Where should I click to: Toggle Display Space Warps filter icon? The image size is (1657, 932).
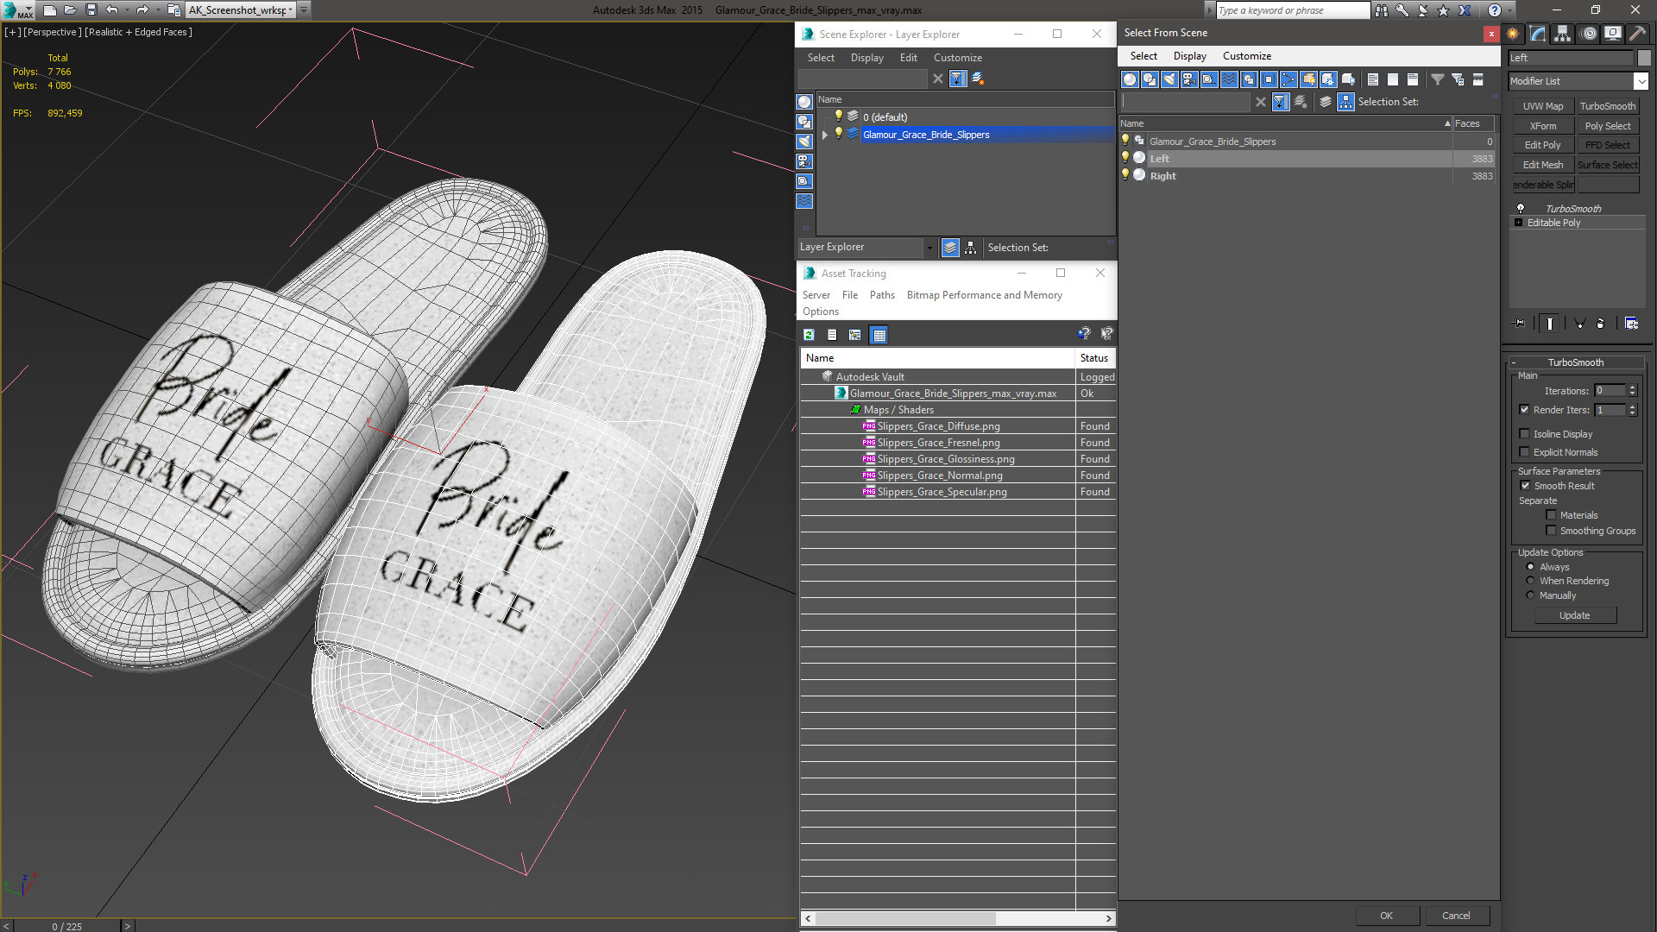click(x=1229, y=79)
